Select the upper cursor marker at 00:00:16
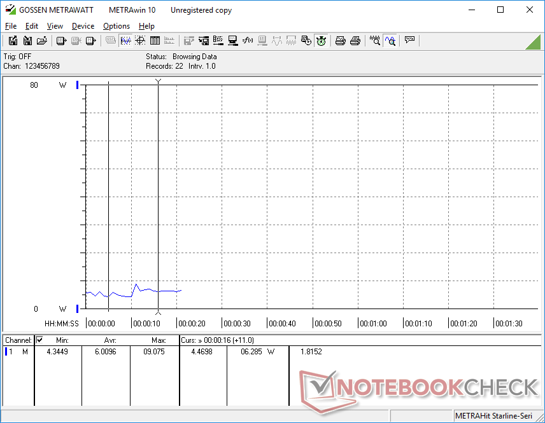This screenshot has height=423, width=545. coord(158,81)
